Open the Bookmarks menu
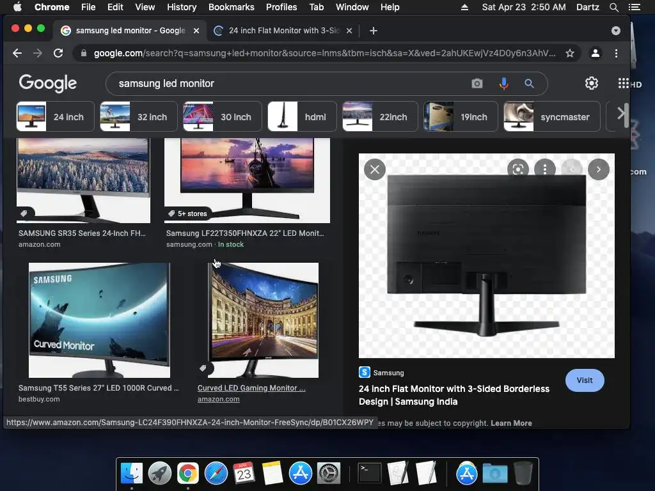 [x=232, y=7]
